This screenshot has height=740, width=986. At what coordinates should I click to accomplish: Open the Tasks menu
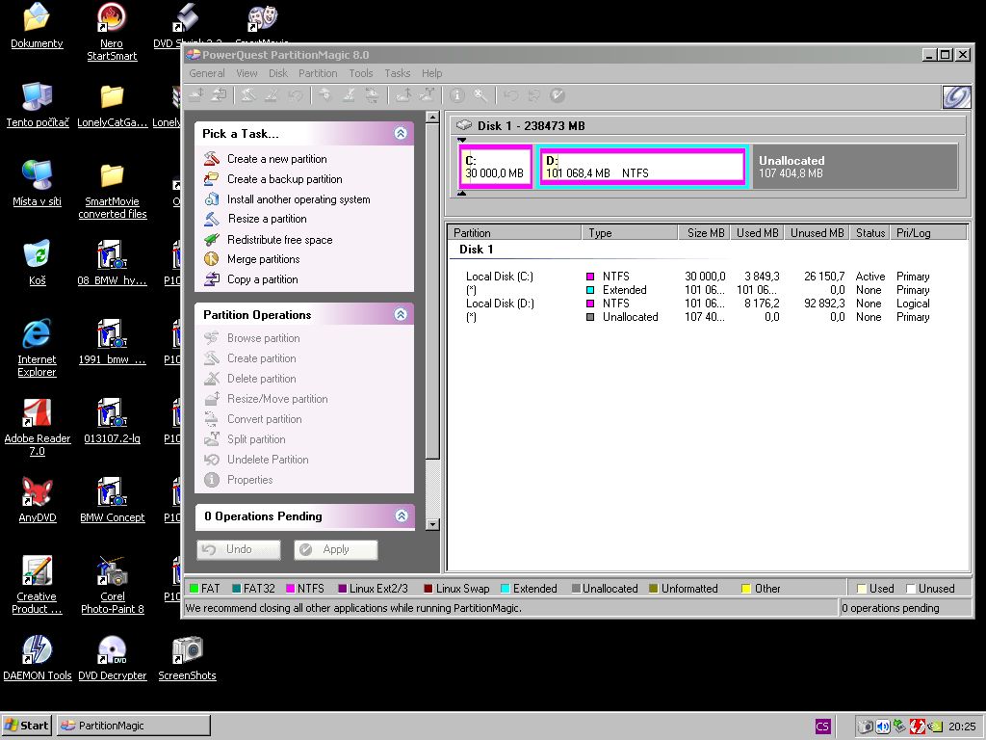[398, 73]
